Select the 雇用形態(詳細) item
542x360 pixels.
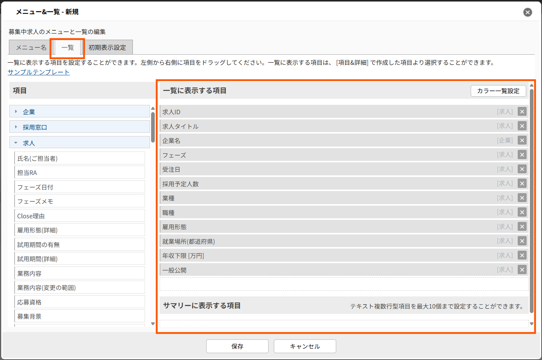[x=79, y=230]
